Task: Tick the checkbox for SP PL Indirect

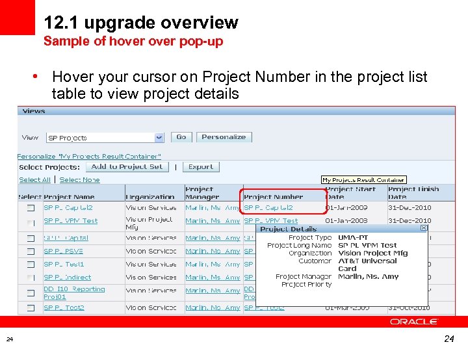Action: point(31,278)
